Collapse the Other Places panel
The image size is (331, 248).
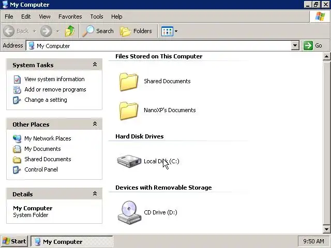point(95,124)
